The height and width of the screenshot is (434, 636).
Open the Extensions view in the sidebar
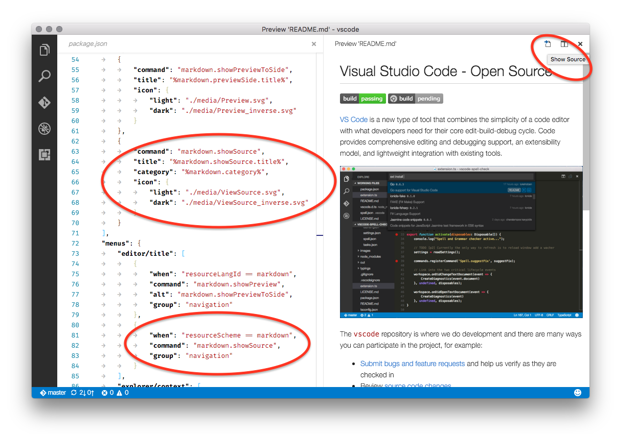click(44, 155)
